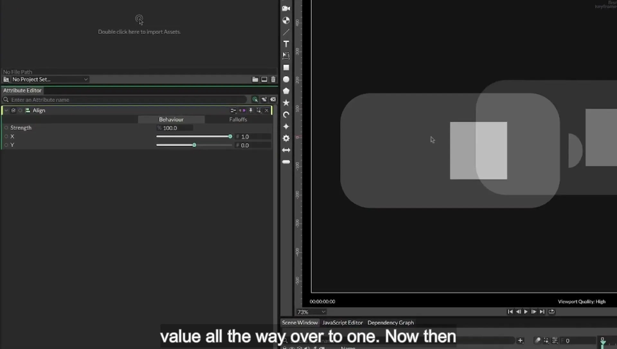The image size is (617, 349).
Task: Switch to the Falloffs tab
Action: [238, 119]
